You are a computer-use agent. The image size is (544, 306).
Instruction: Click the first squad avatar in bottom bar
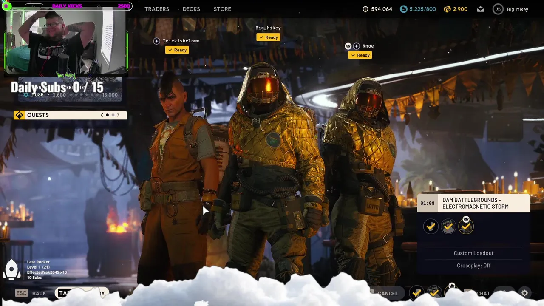coord(417,292)
